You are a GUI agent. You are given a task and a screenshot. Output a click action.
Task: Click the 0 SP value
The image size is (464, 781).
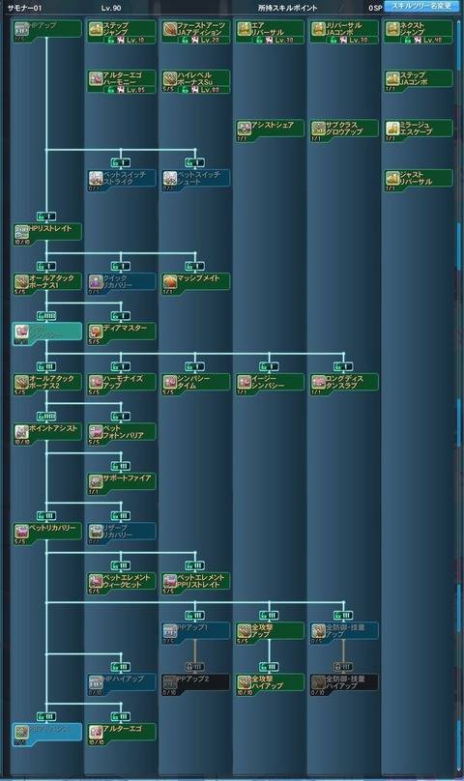click(x=375, y=8)
